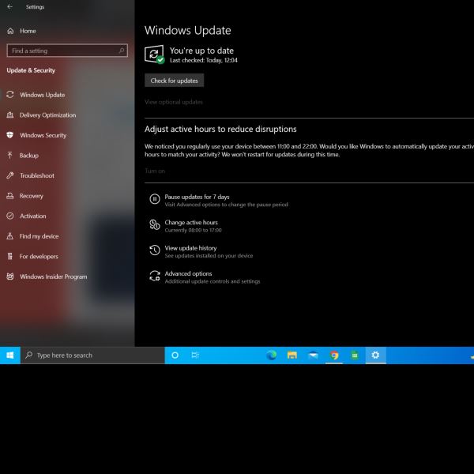
Task: Click the 'Windows Update' page title
Action: coord(188,31)
